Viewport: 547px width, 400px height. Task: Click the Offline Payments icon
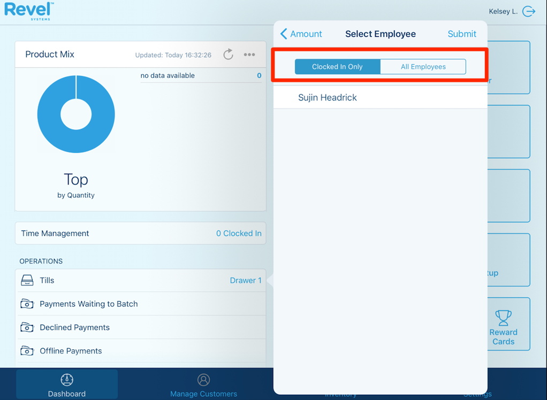point(27,351)
